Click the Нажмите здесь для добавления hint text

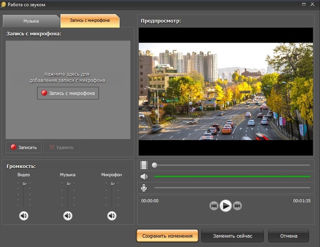pos(67,77)
